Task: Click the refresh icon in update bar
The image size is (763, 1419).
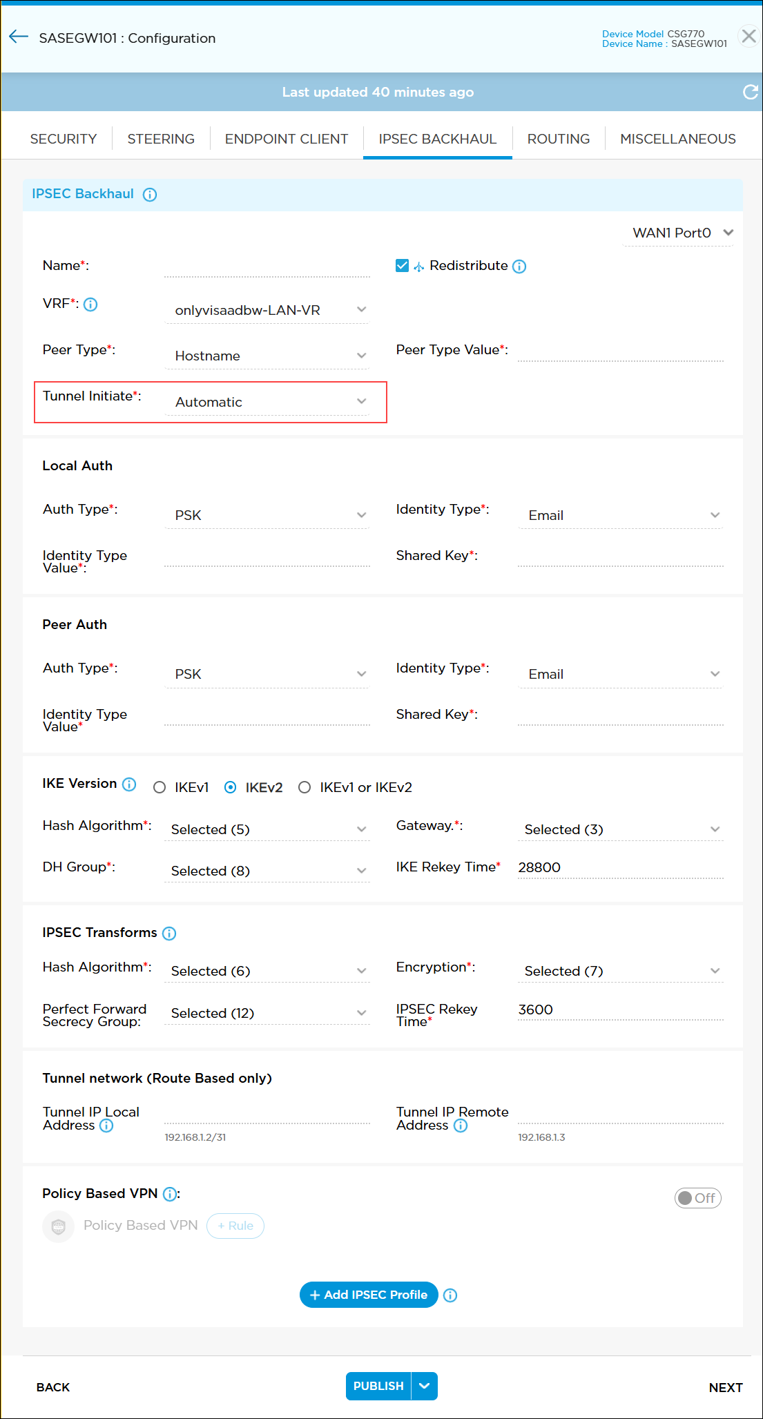Action: click(x=750, y=92)
